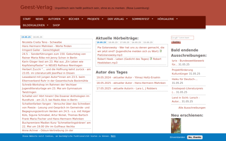Open Karin Gloger liest am 23. Mai link
Screen dimensions: 226x141
(x=53, y=64)
